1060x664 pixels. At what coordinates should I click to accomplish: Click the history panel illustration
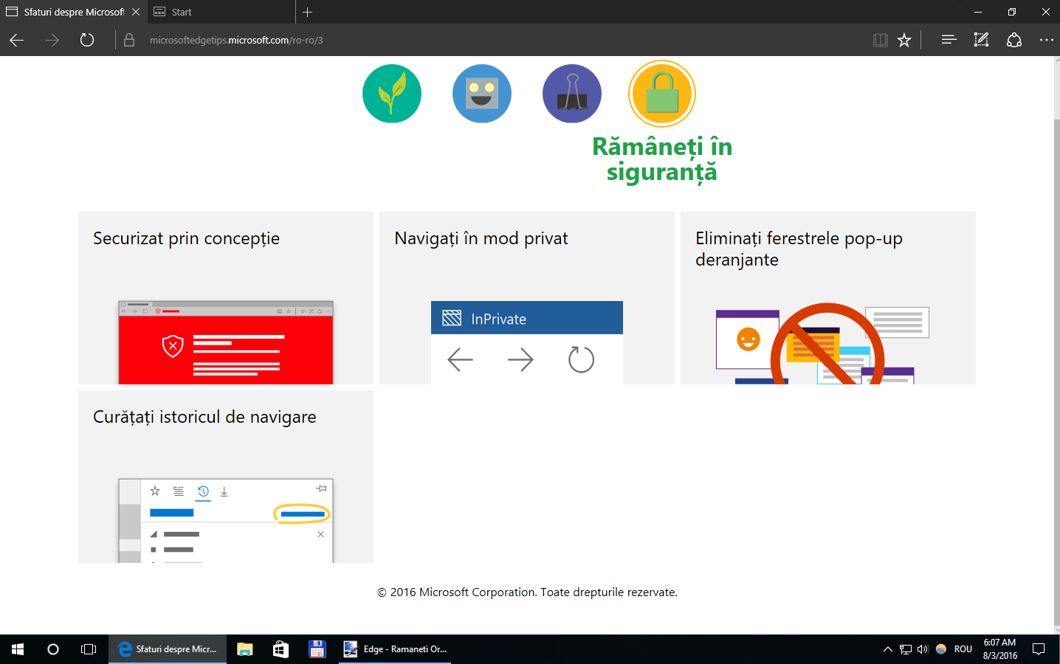[x=226, y=521]
